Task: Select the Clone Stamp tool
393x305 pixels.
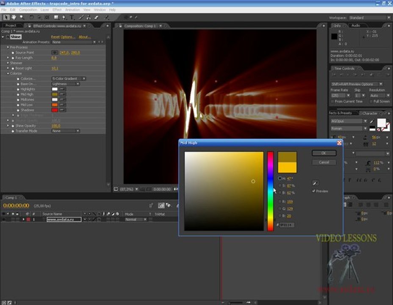Action: click(x=89, y=17)
